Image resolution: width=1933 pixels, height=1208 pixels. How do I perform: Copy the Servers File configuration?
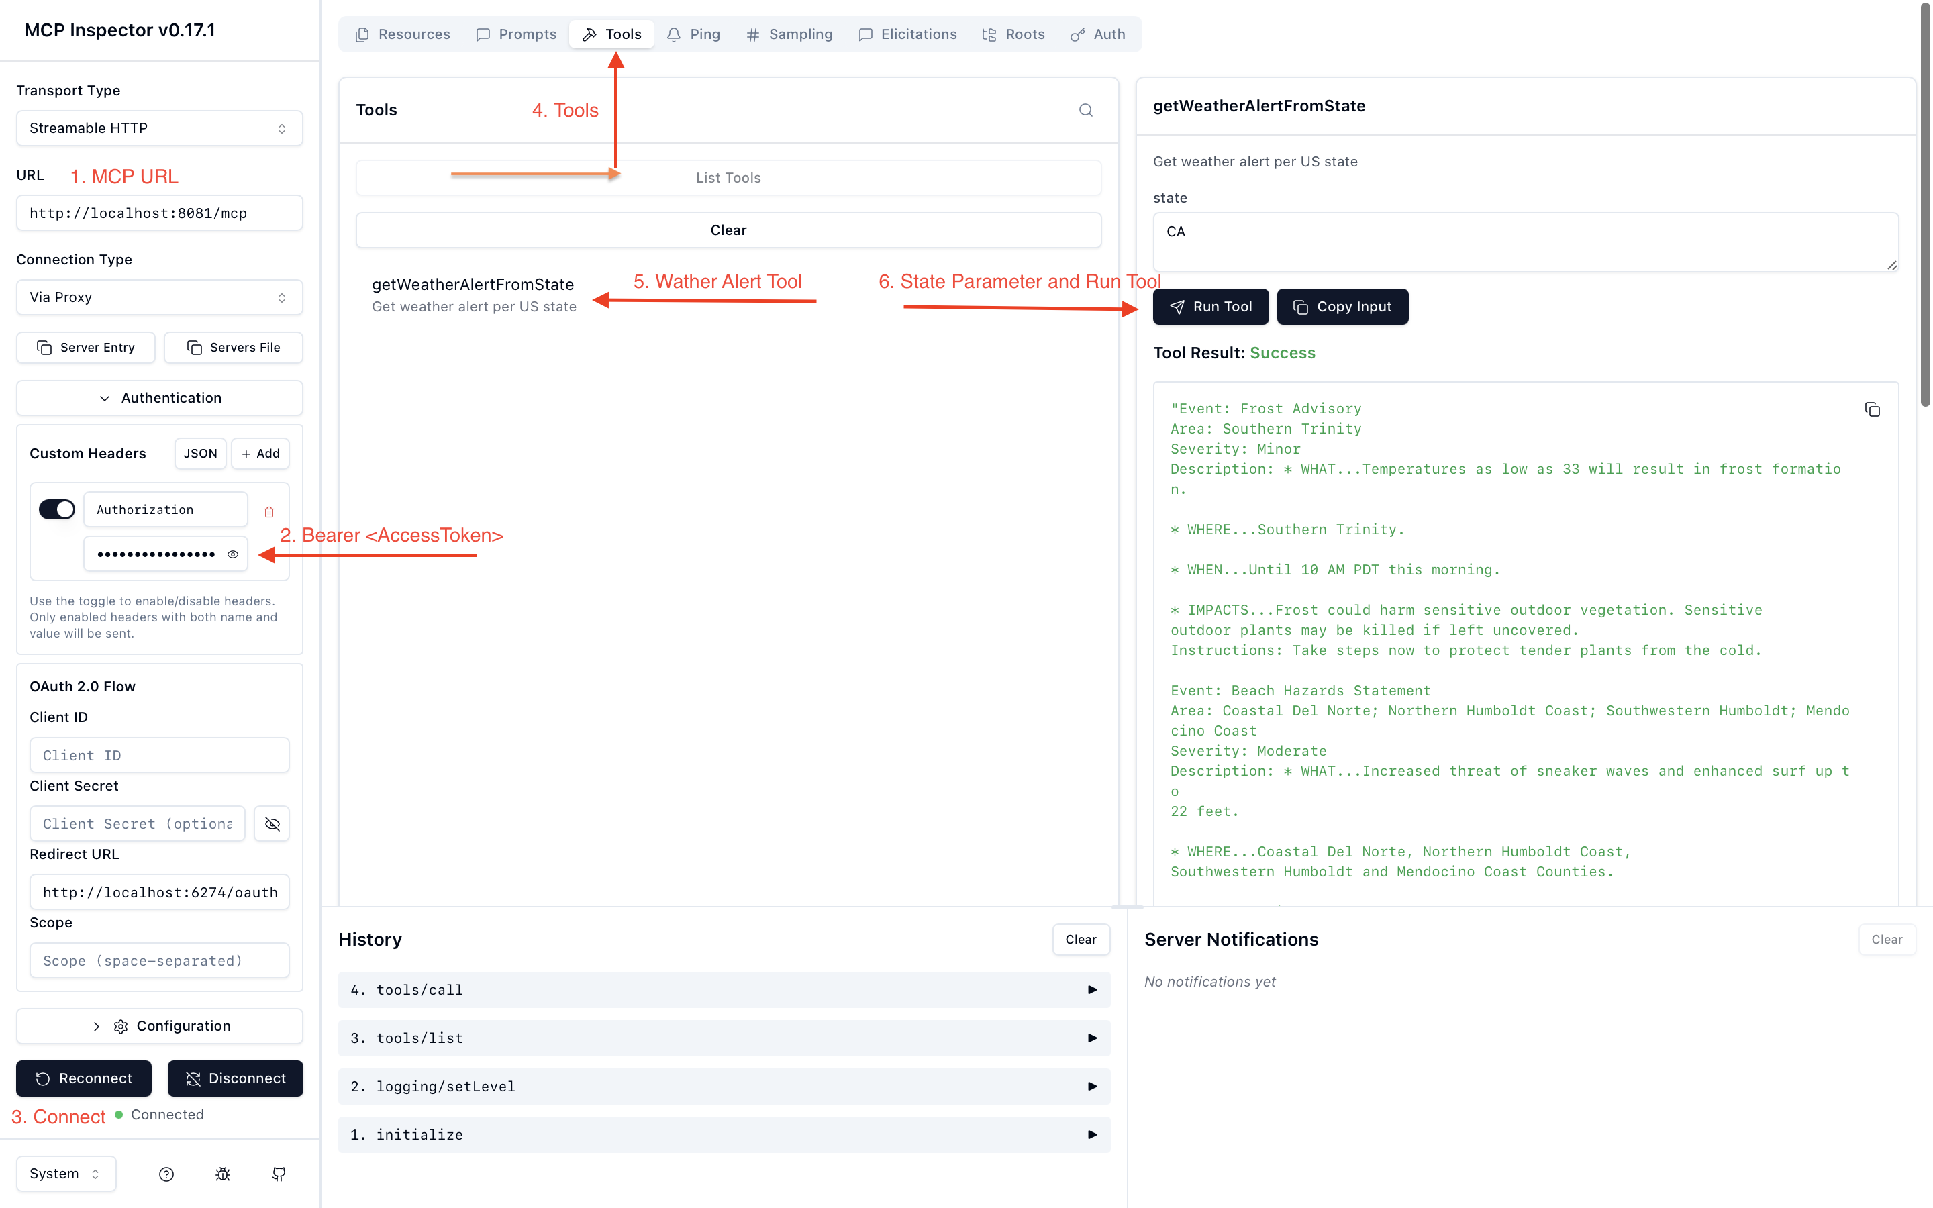[x=234, y=347]
